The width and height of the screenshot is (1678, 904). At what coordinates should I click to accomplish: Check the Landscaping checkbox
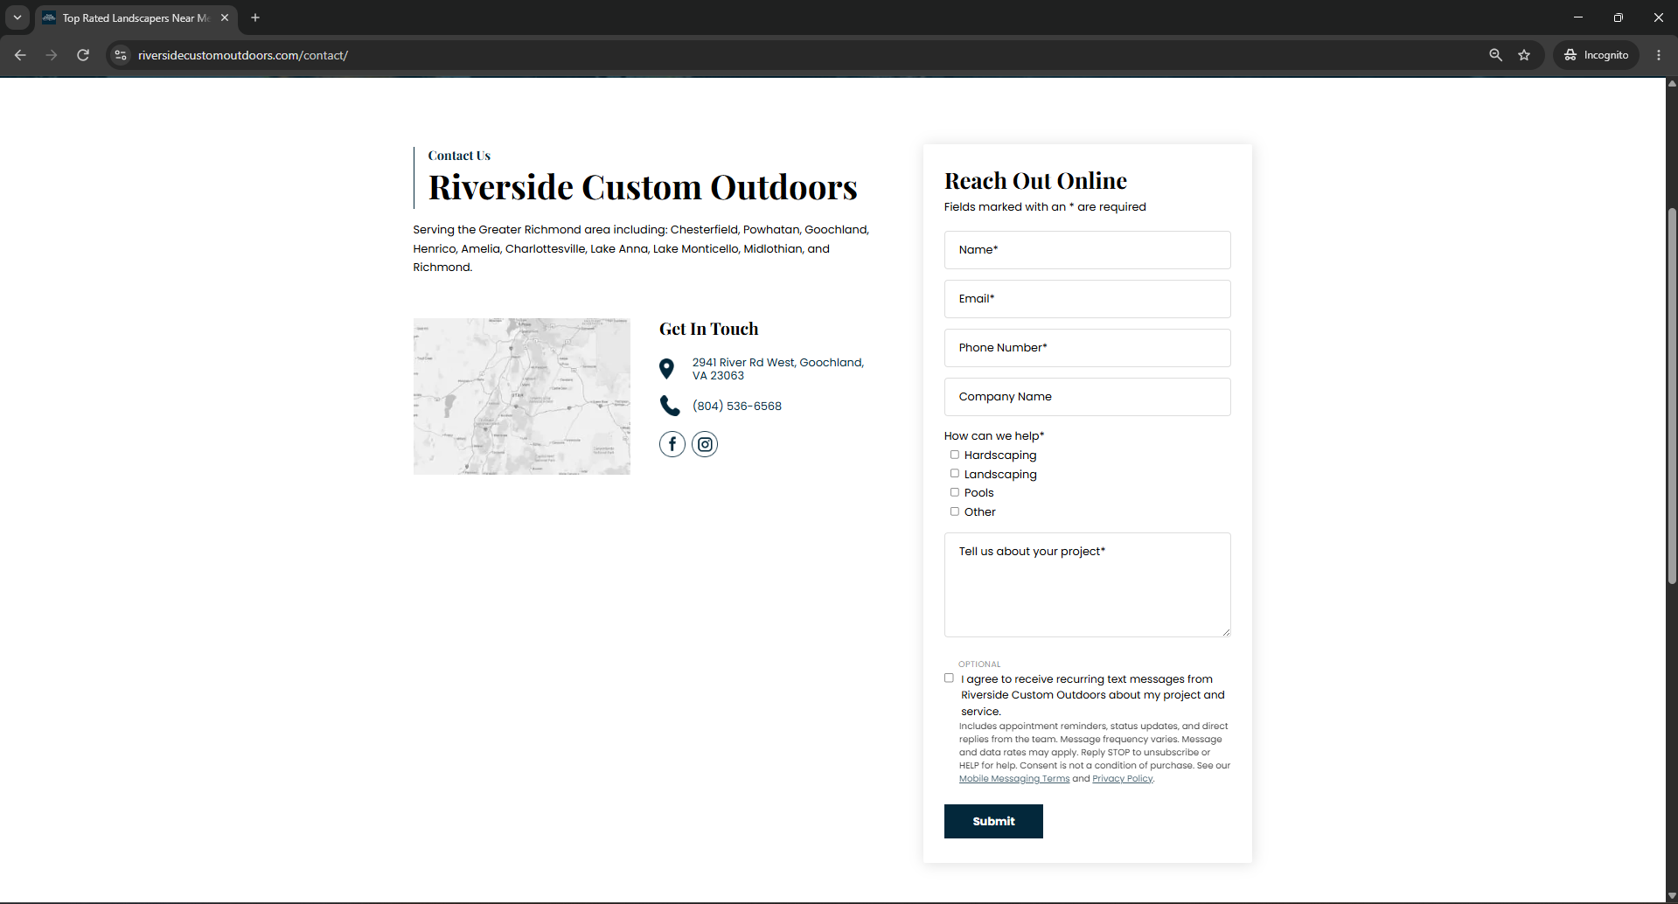[955, 474]
